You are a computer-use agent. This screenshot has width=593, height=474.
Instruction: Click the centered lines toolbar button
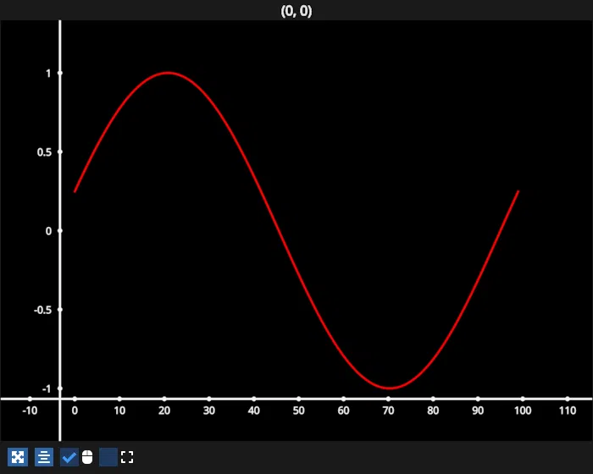click(44, 457)
